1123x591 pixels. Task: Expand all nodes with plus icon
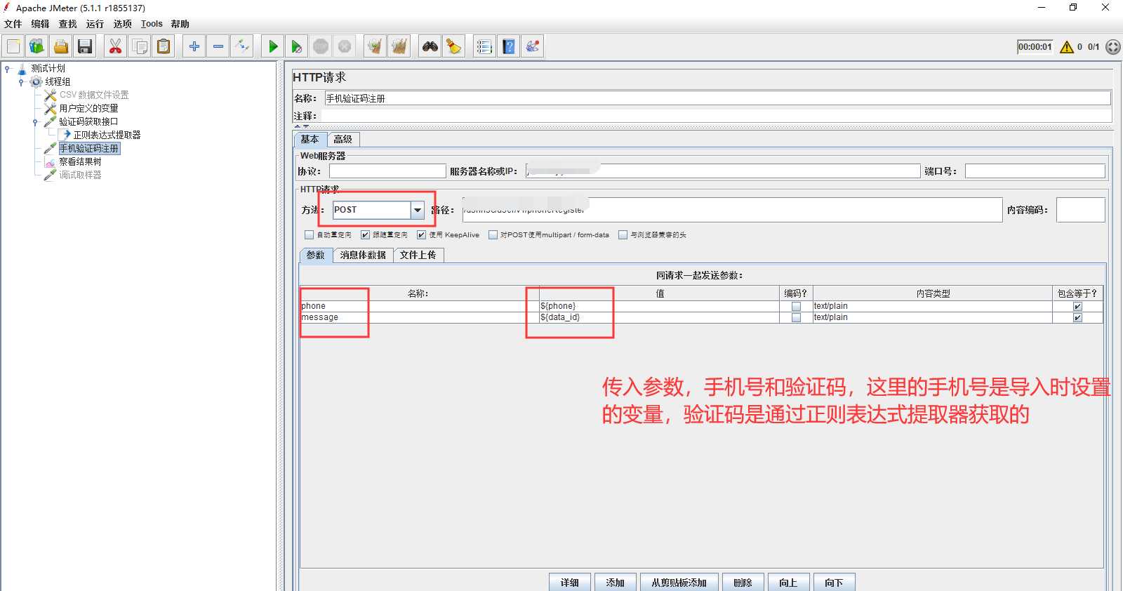pyautogui.click(x=194, y=47)
